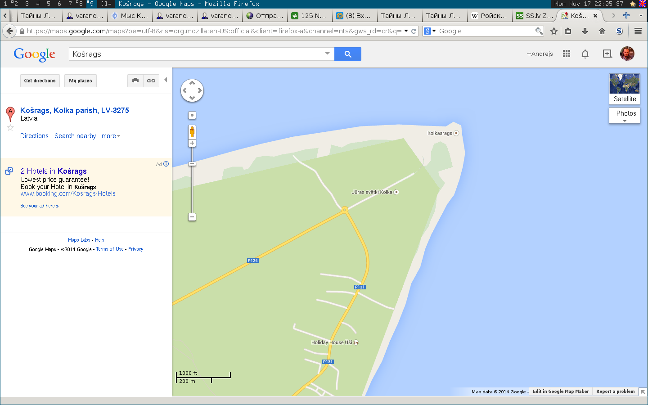Reload the page
This screenshot has height=405, width=648.
coord(414,31)
